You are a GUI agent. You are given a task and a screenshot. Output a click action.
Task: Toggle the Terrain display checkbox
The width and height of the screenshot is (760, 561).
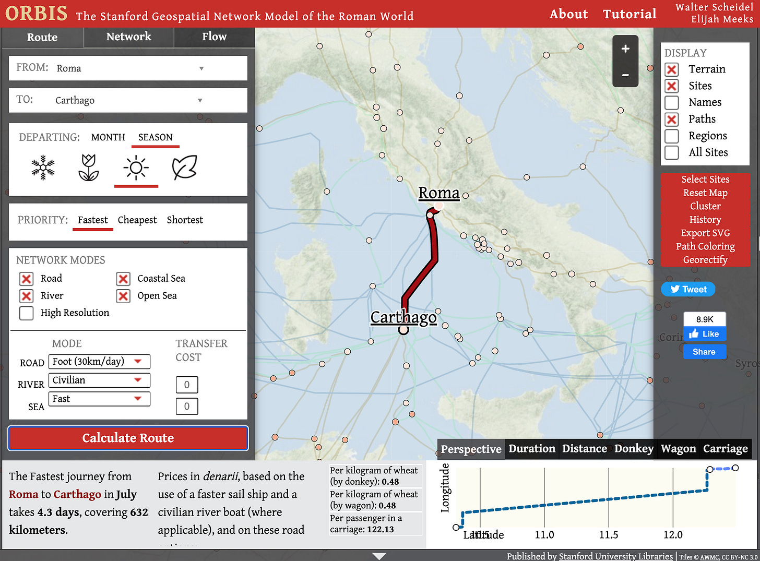672,69
